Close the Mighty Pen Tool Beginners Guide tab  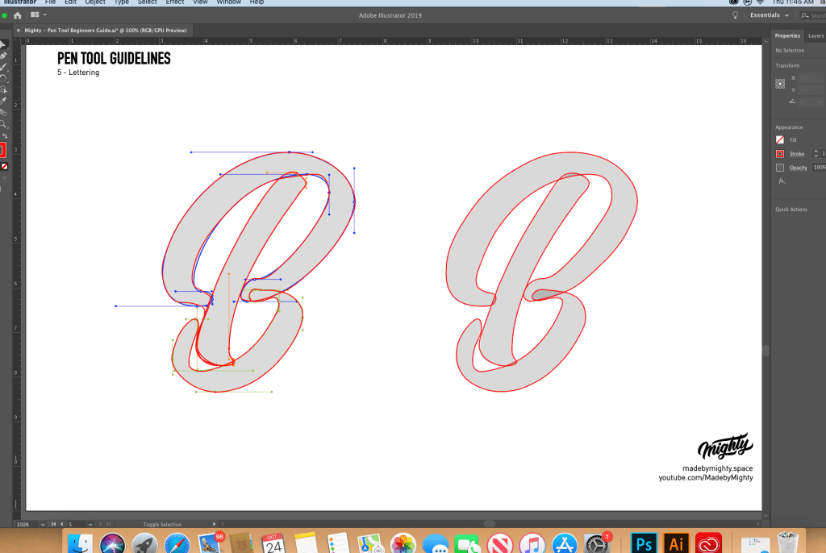point(19,31)
